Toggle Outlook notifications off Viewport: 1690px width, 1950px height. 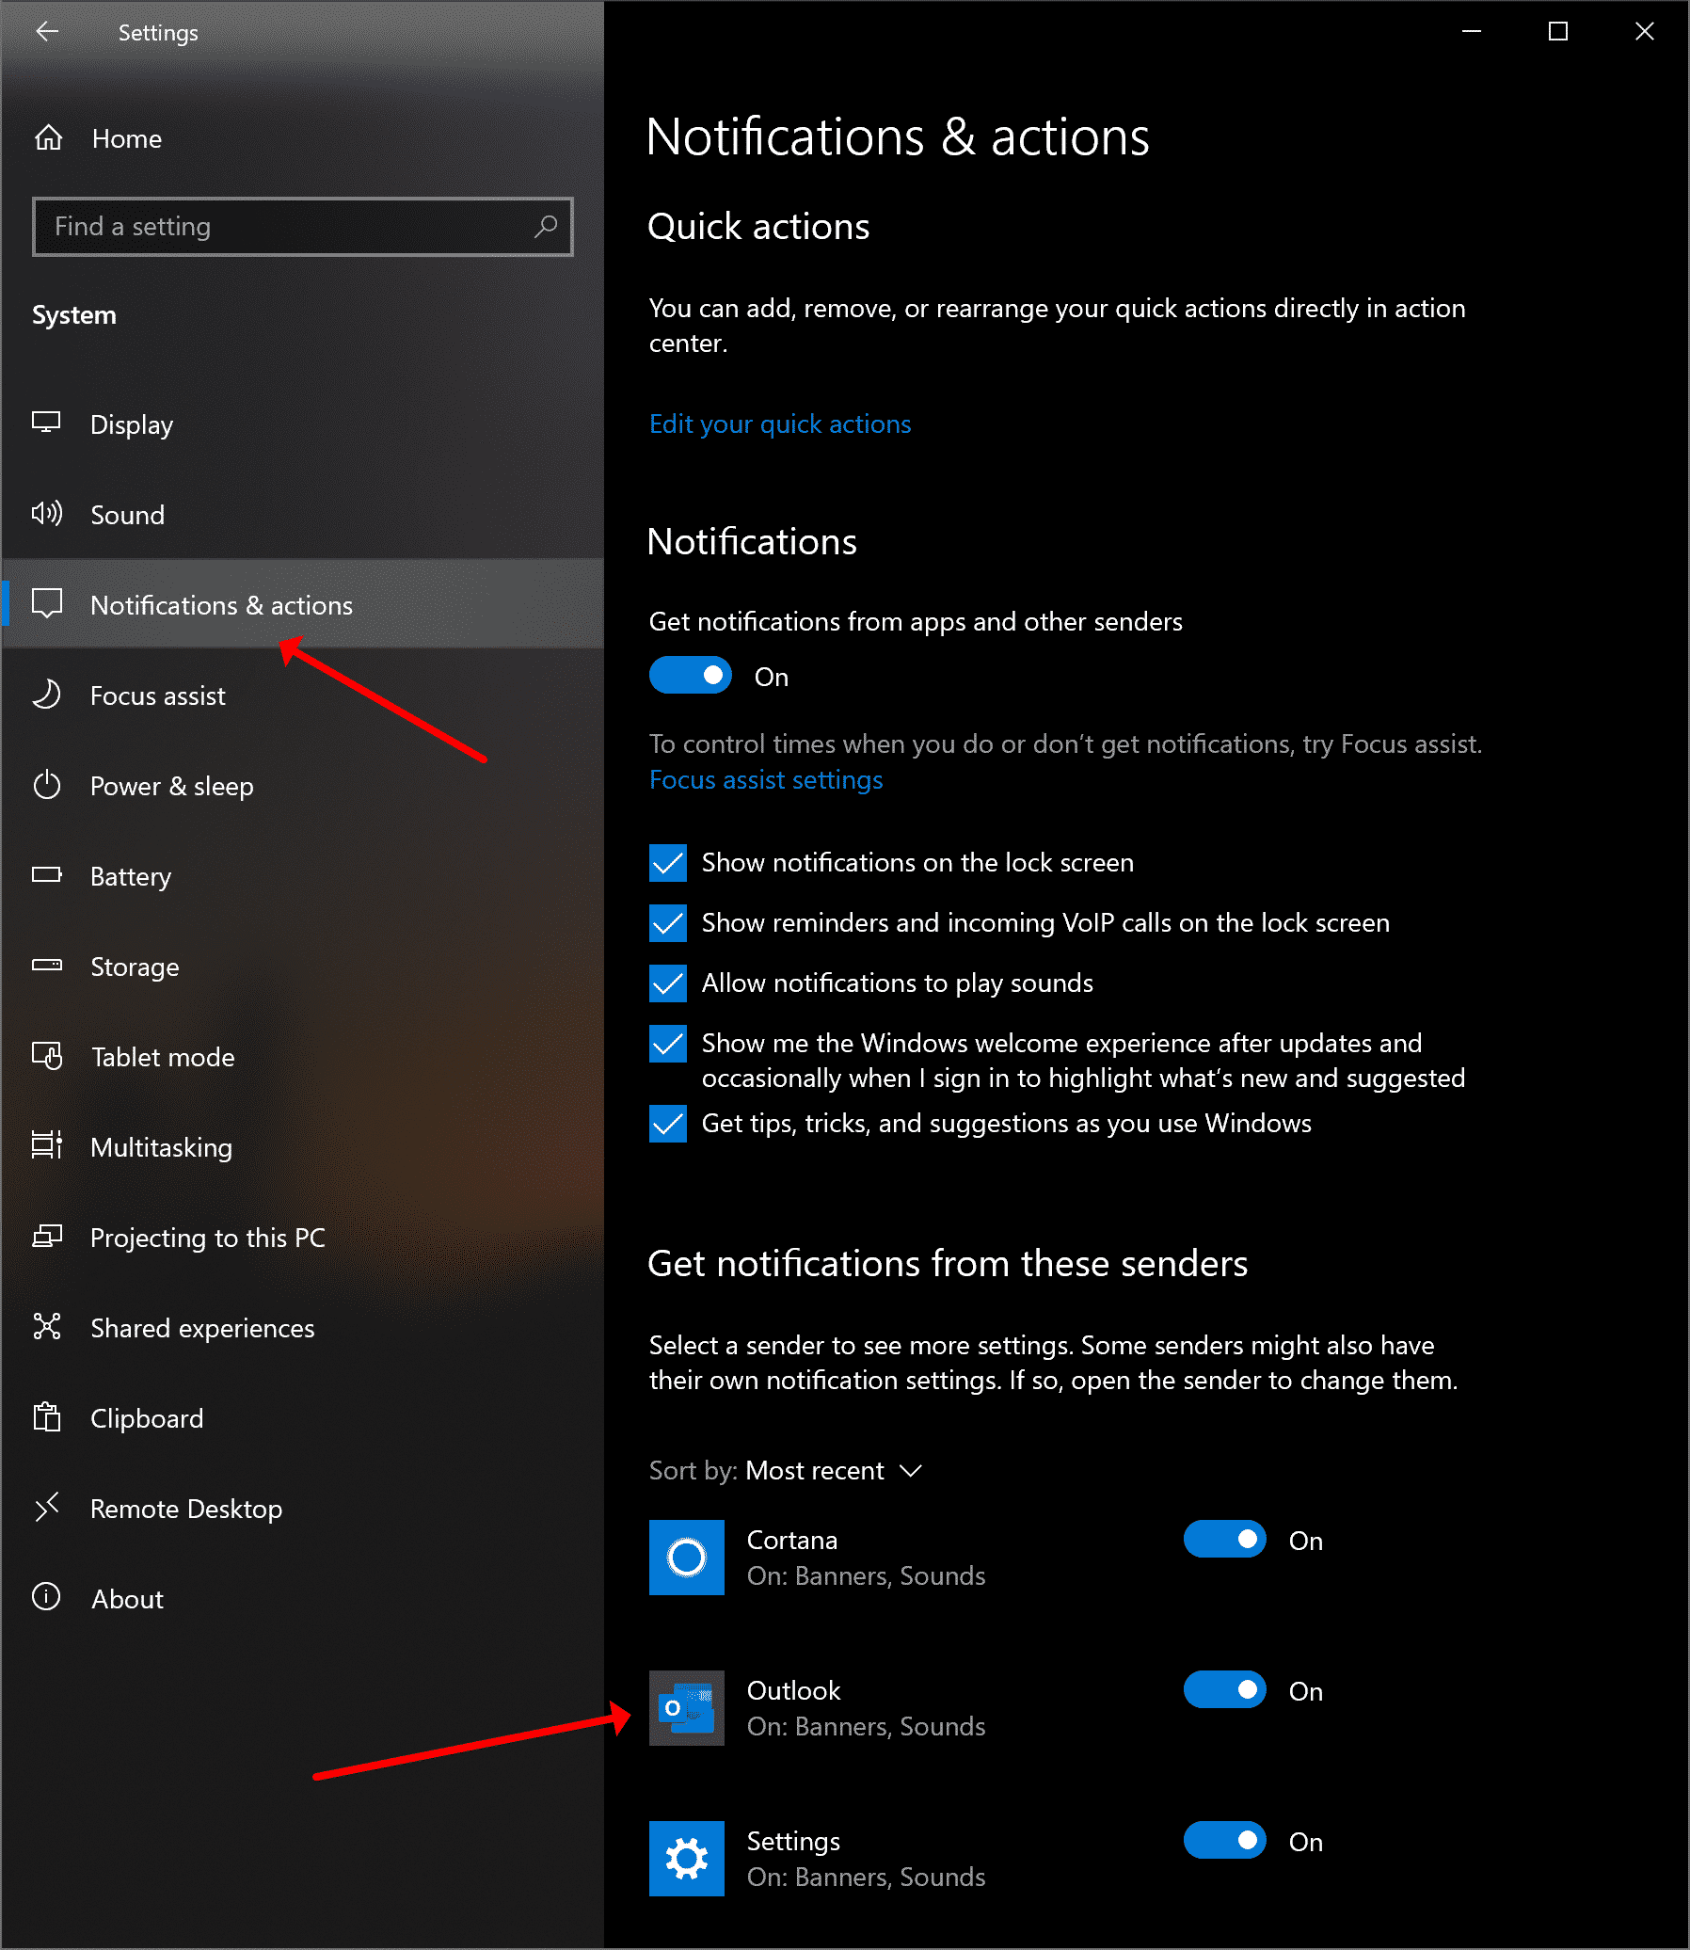point(1225,1690)
